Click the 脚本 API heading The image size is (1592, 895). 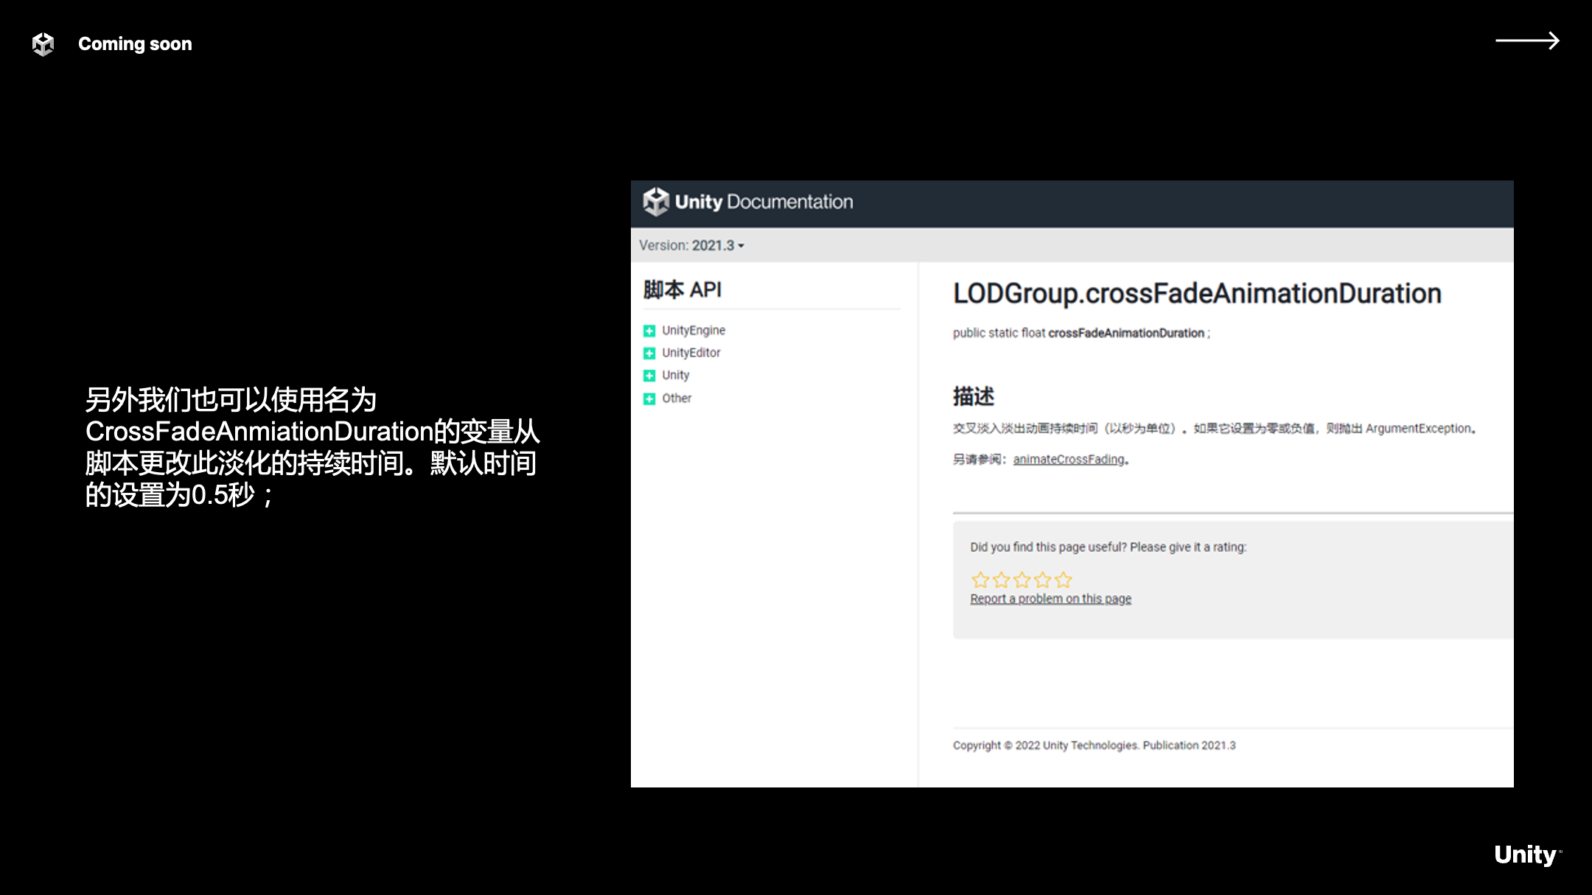click(682, 289)
